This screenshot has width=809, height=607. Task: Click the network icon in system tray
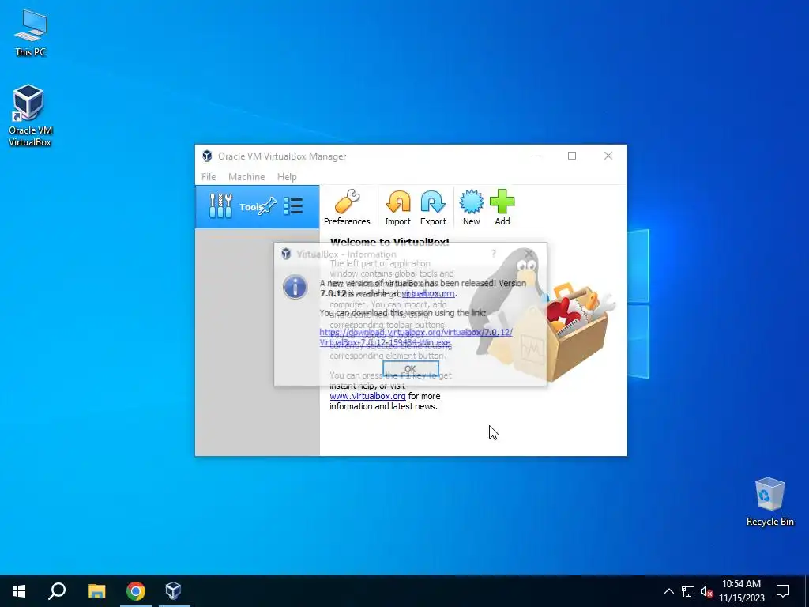point(688,591)
